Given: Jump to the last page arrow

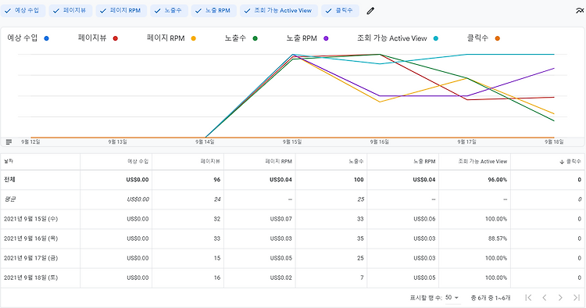Looking at the screenshot, I should (x=577, y=298).
